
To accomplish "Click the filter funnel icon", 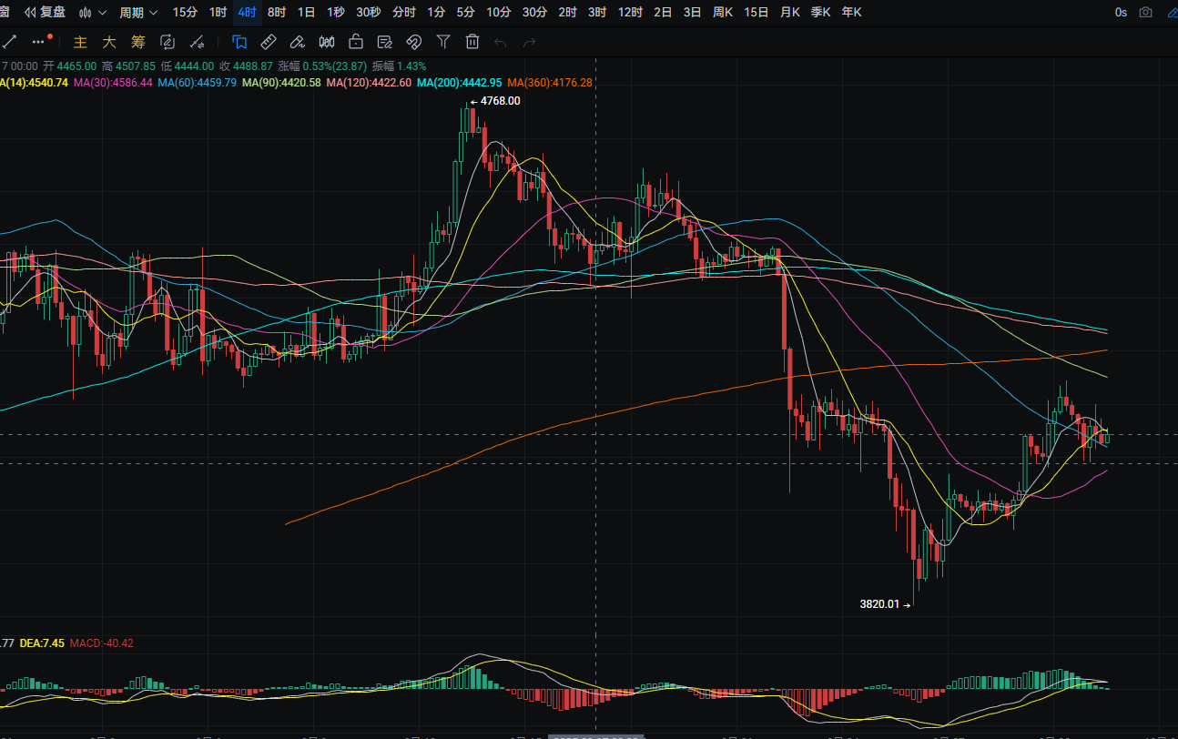I will coord(442,41).
